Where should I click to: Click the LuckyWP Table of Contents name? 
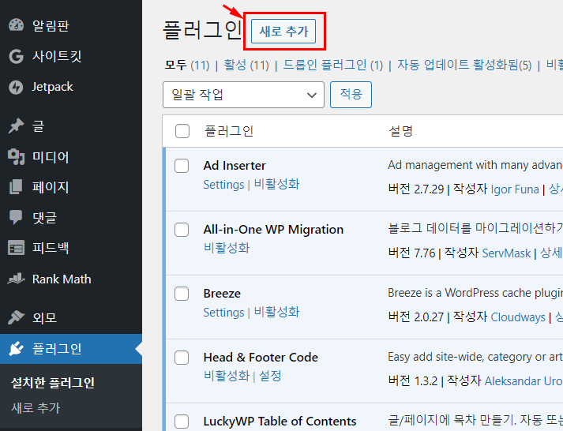(280, 421)
